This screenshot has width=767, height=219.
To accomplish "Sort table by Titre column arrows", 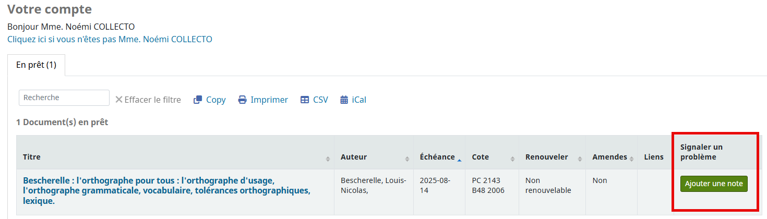I will [x=328, y=159].
